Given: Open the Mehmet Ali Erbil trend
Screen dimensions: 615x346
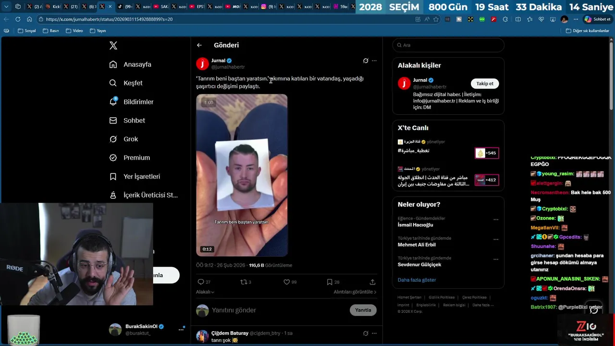Looking at the screenshot, I should click(417, 245).
